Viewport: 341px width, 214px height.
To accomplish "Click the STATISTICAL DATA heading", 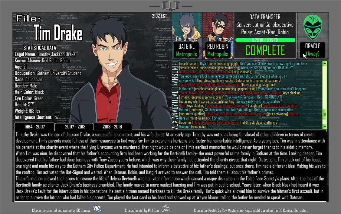I will coord(40,48).
